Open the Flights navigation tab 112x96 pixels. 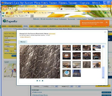click(x=38, y=26)
